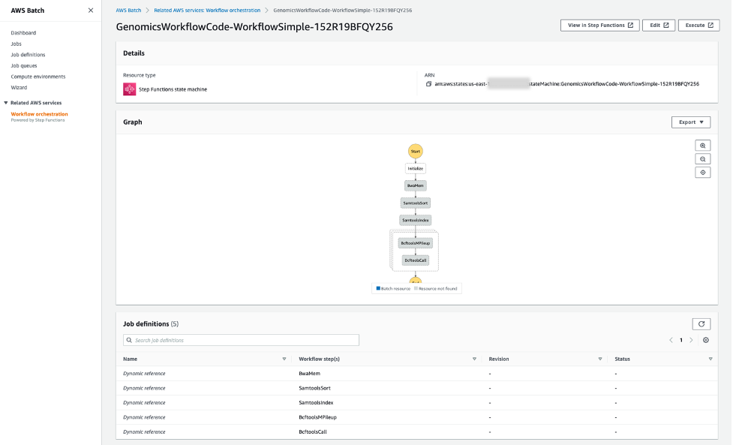The height and width of the screenshot is (445, 733).
Task: Click SamtoolsSort in the table
Action: tap(314, 388)
